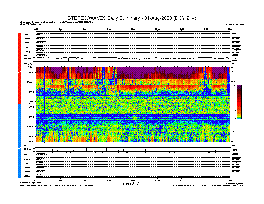Click '100kHz' label on Behind spectrogram

coord(31,127)
